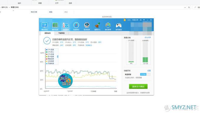200x113 pixels.
Task: Collapse the chart legend panel
Action: [x=58, y=57]
